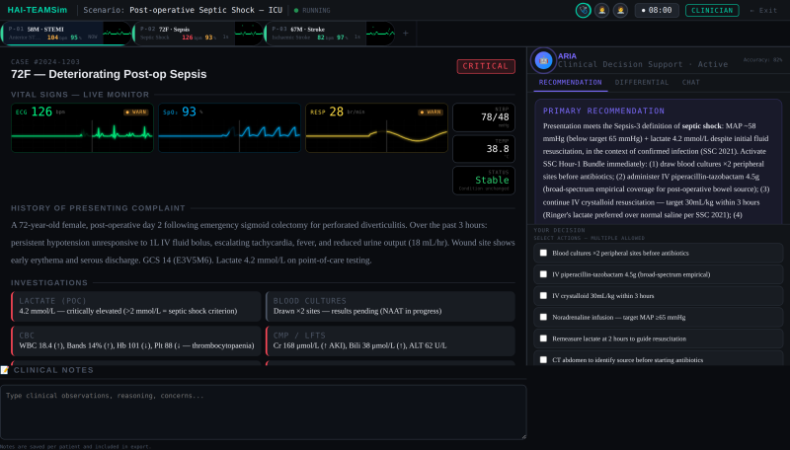
Task: Open the CHAT tab
Action: (690, 82)
